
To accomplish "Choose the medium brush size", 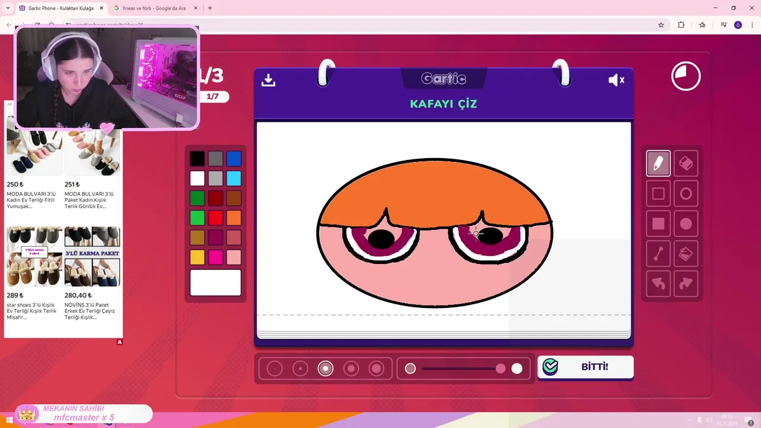I will (325, 369).
